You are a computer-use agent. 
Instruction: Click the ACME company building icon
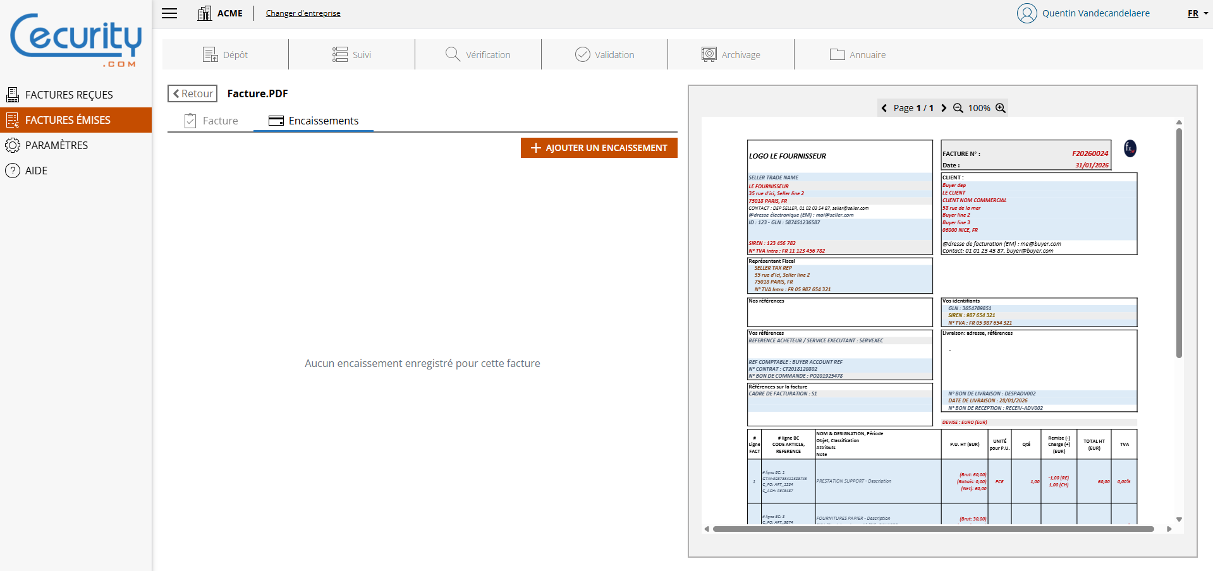204,13
